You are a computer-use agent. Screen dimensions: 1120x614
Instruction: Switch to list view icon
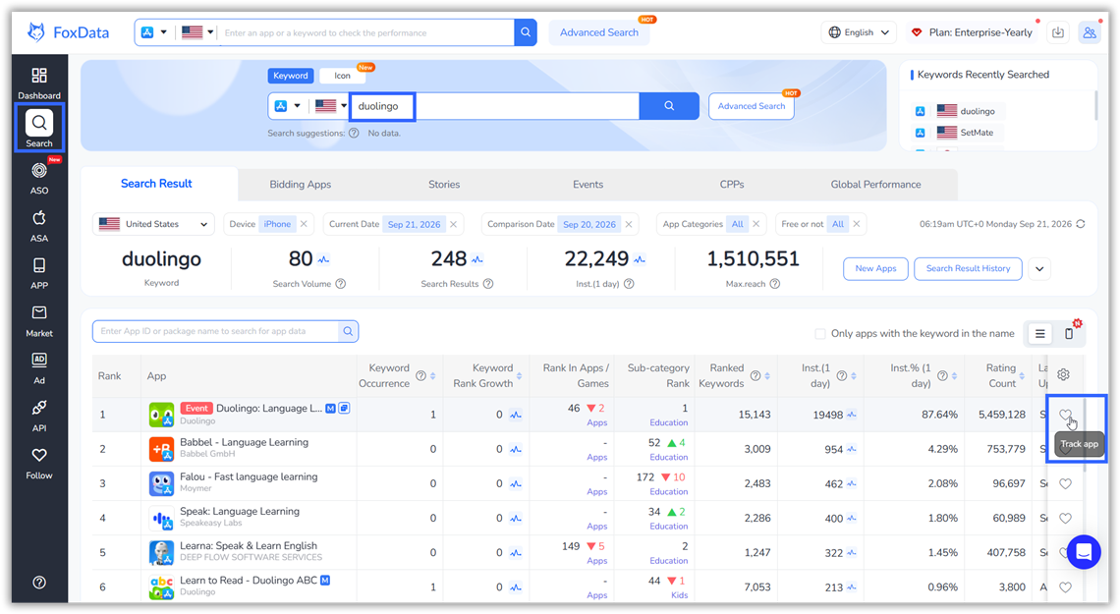1040,333
